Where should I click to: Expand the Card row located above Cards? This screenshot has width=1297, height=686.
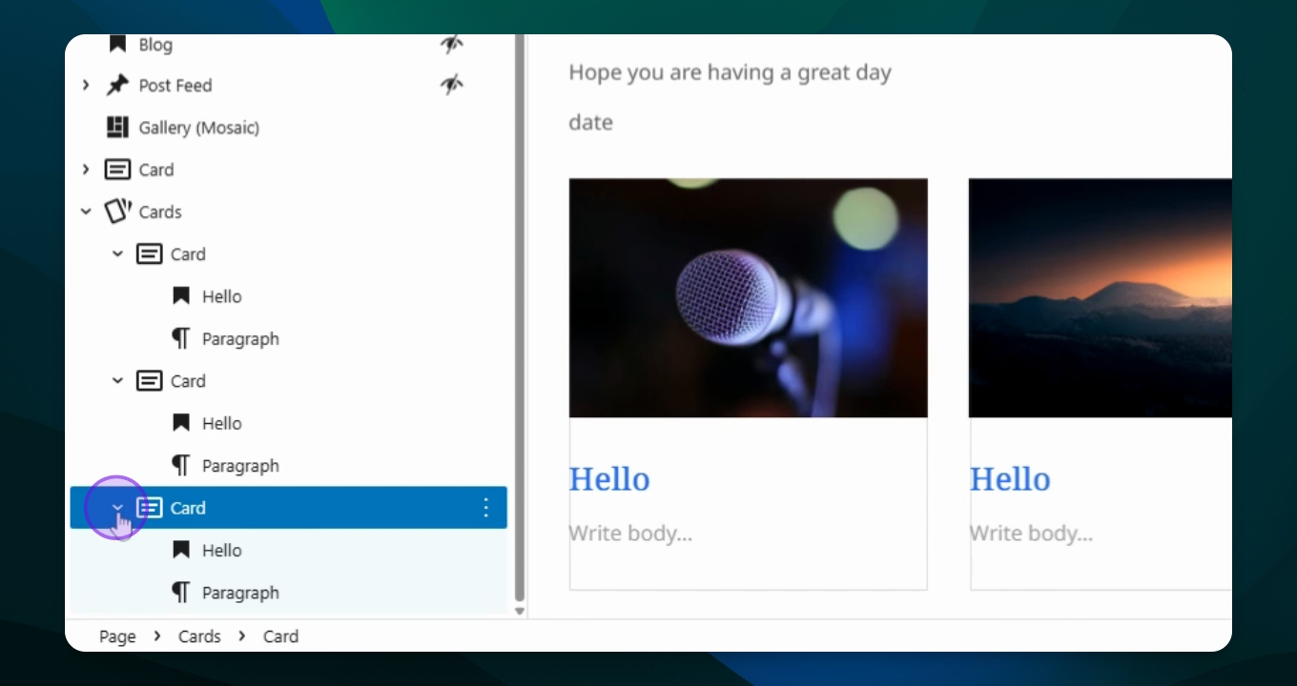click(x=86, y=170)
